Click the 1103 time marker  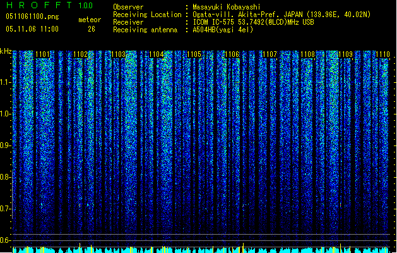click(x=118, y=54)
